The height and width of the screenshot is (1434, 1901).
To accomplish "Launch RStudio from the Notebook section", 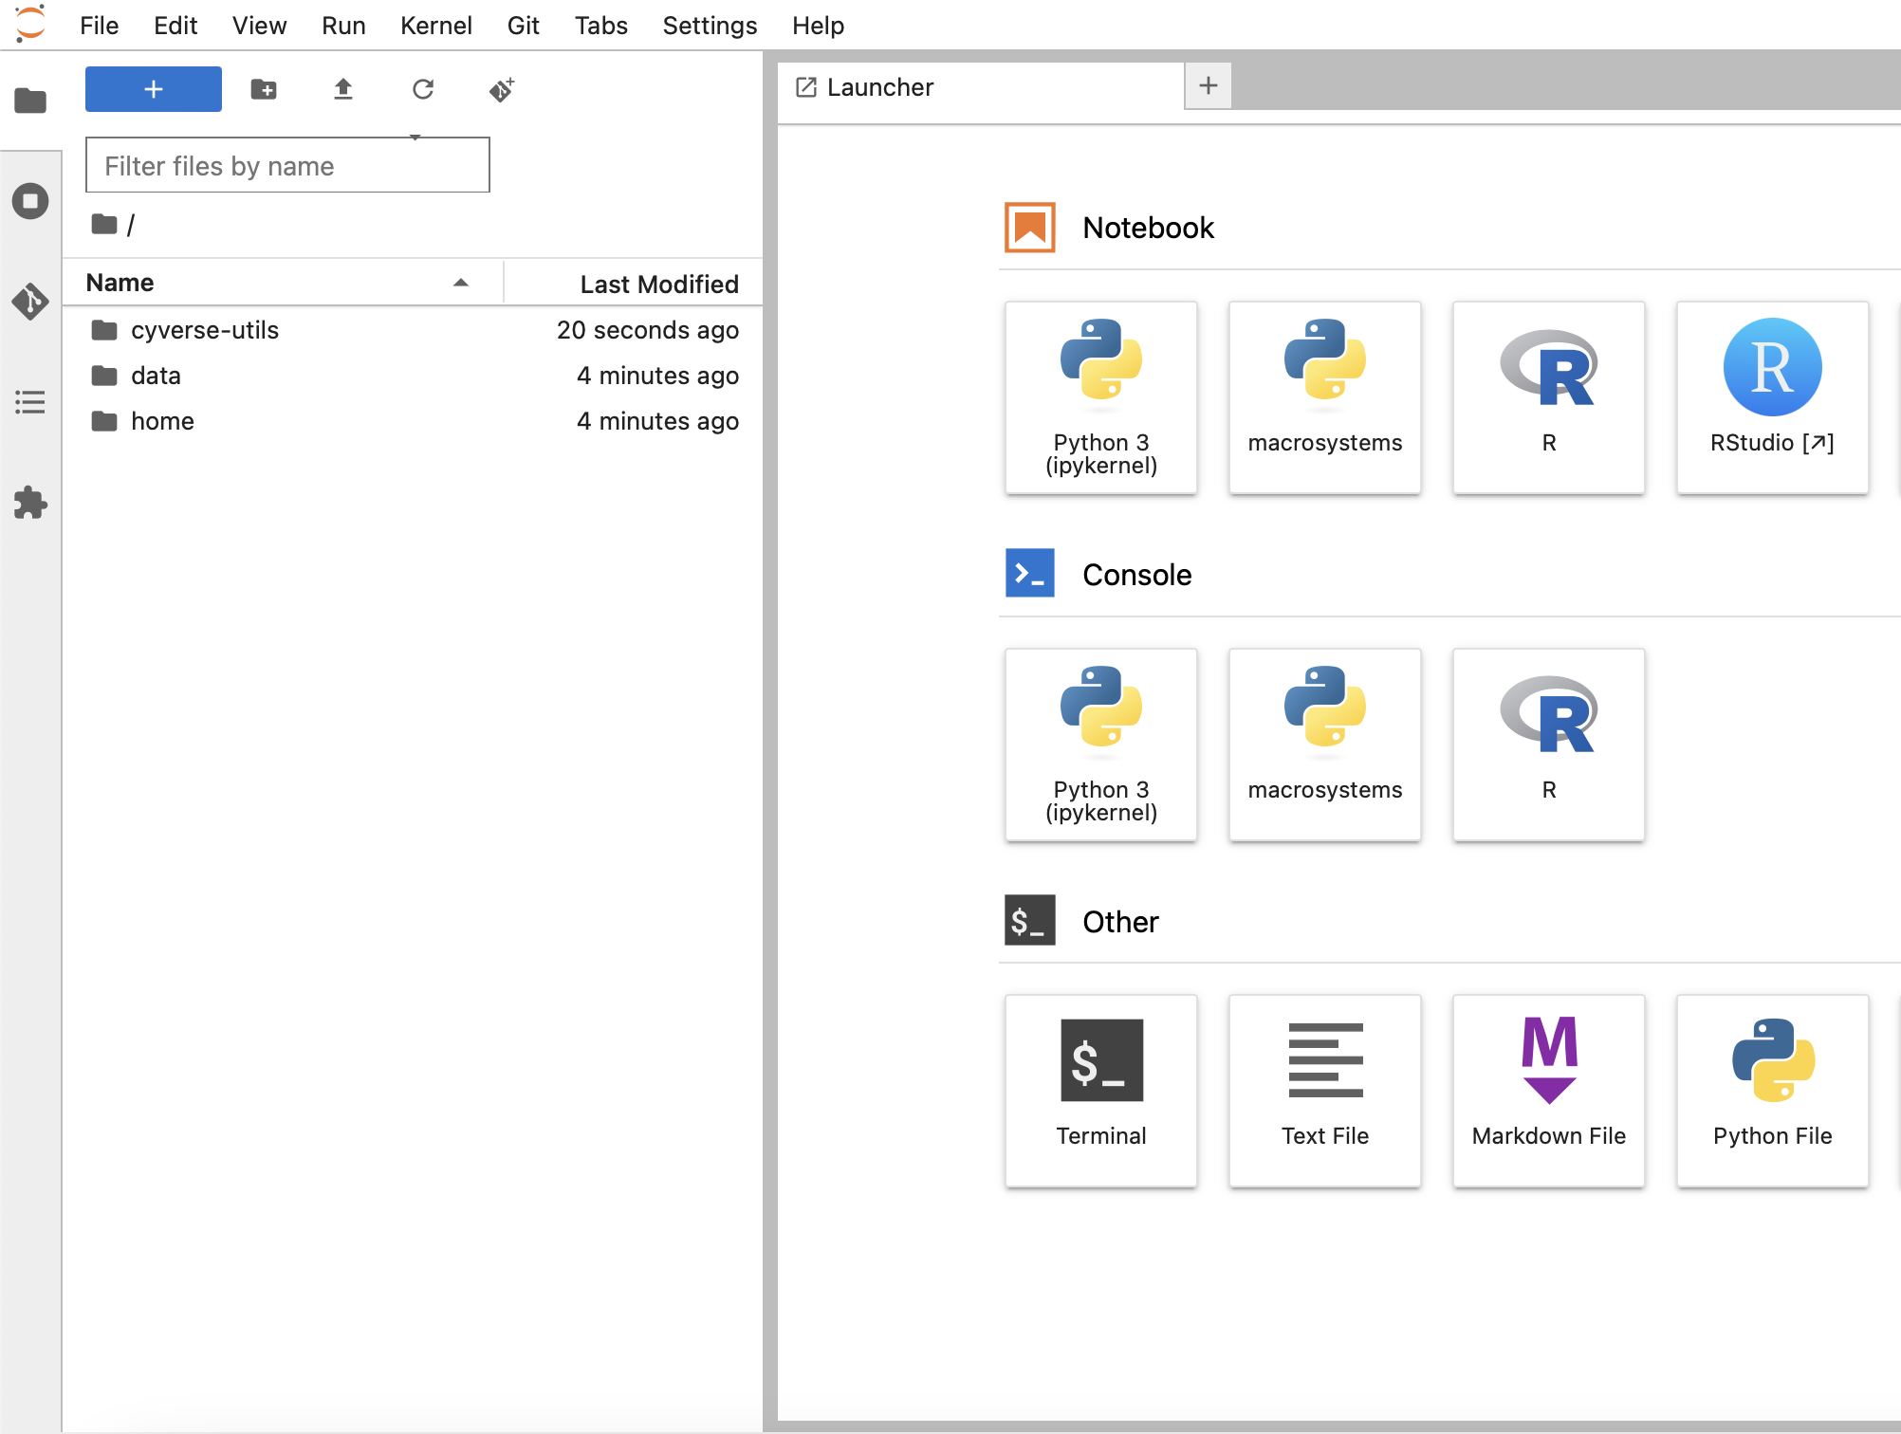I will tap(1772, 396).
